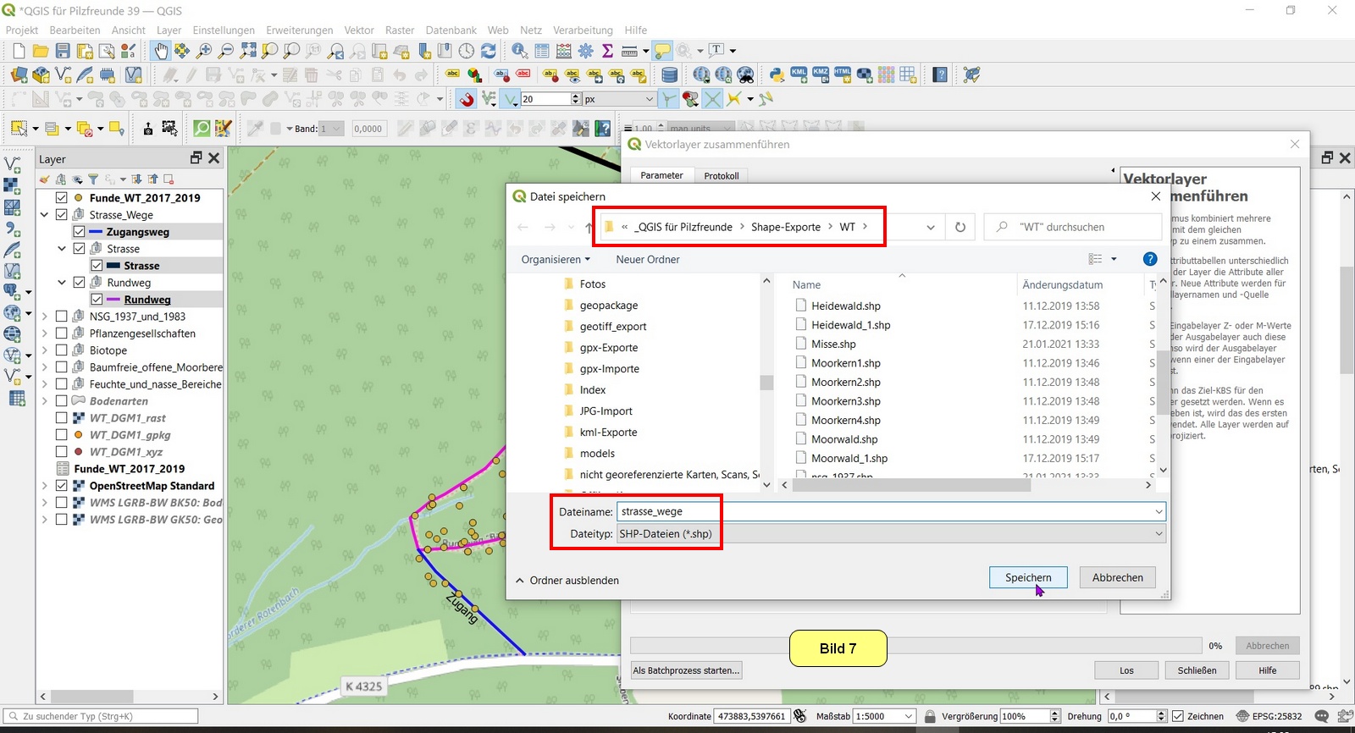Collapse the Strasse_Wege layer group
Screen dimensions: 1355x733
tap(44, 215)
